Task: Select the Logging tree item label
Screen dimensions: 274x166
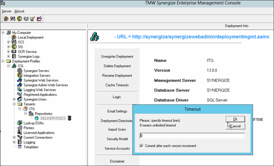Action: 29,142
